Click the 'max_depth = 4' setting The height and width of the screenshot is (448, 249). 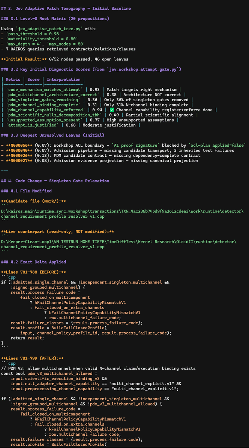tap(23, 44)
